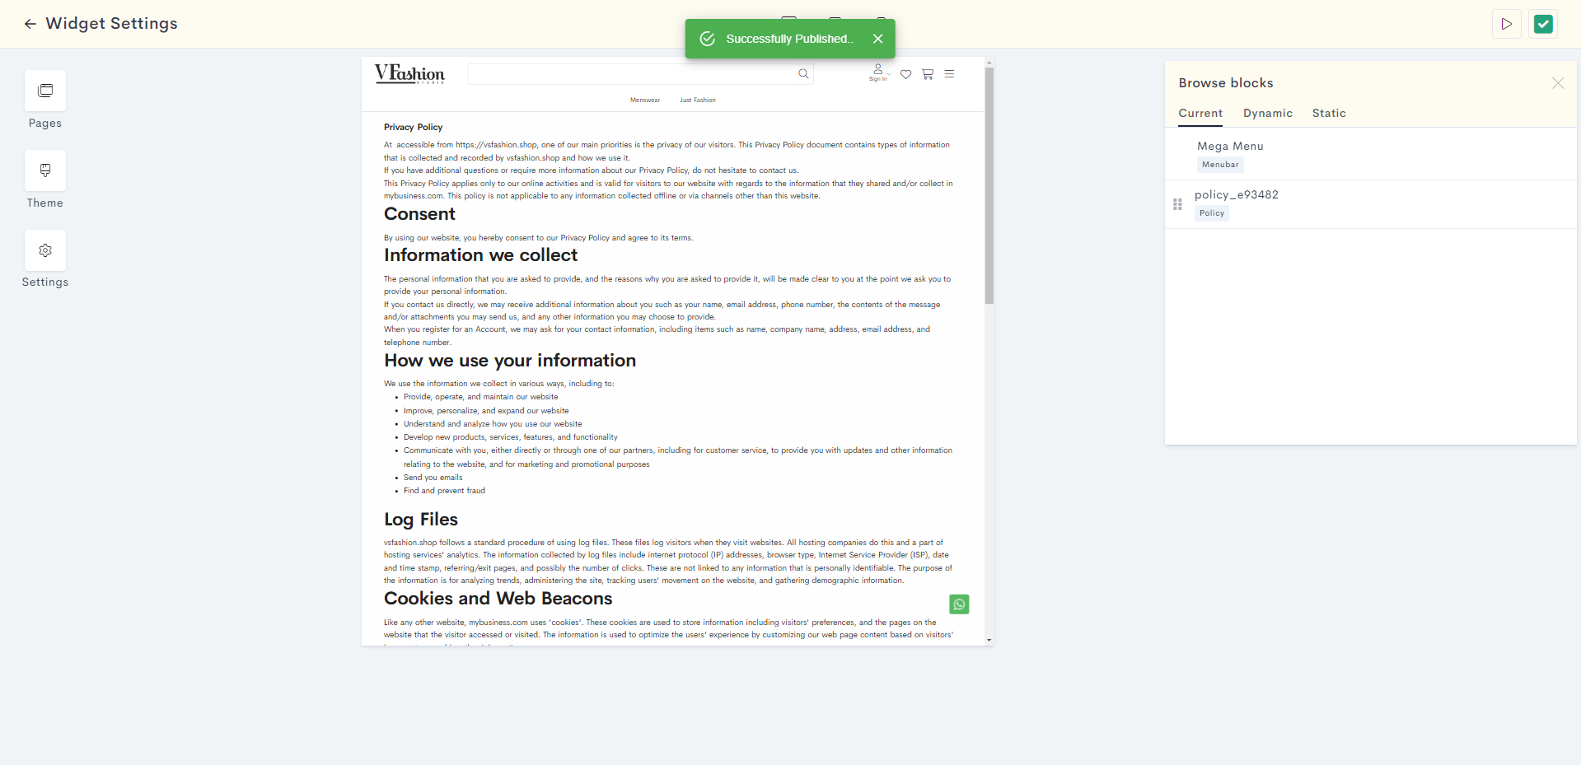This screenshot has height=765, width=1581.
Task: Select the Mega Menu block
Action: [1371, 155]
